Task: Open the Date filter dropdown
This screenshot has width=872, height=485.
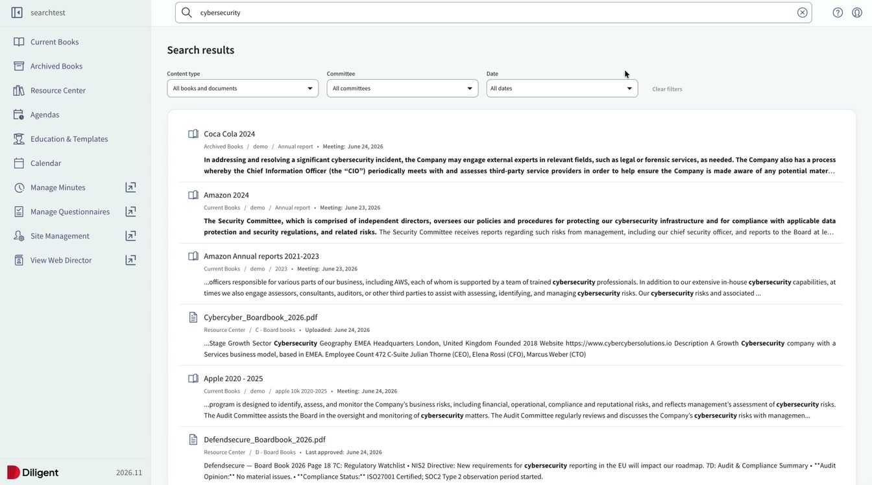Action: pos(562,88)
